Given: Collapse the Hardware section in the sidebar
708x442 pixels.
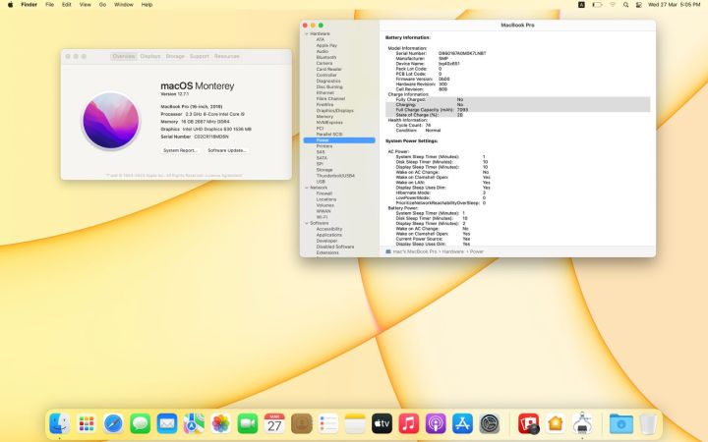Looking at the screenshot, I should (x=307, y=33).
